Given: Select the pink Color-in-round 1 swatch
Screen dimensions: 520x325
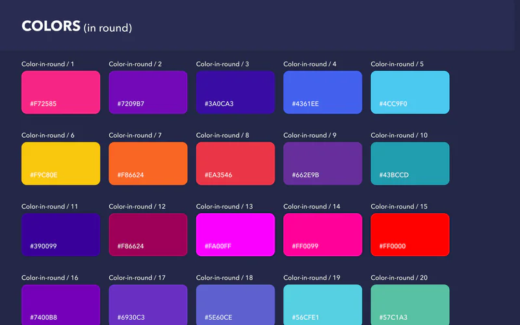Looking at the screenshot, I should 60,92.
